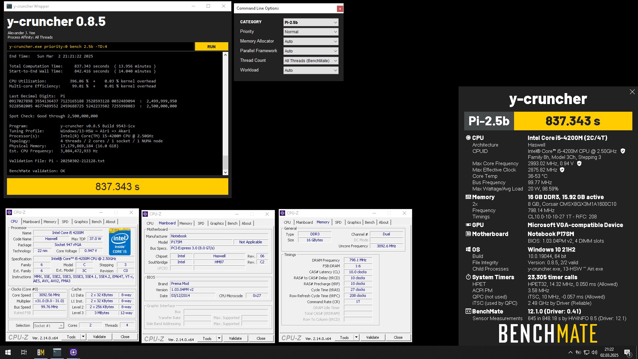This screenshot has width=638, height=359.
Task: Click the y-cruncher output scrollbar thumb
Action: (x=225, y=163)
